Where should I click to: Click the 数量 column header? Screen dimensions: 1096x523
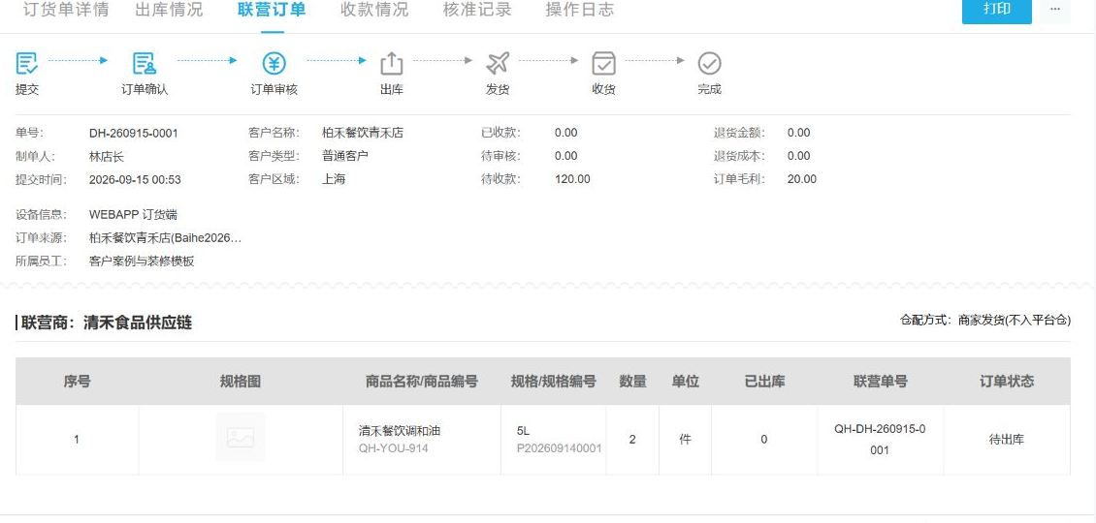point(632,382)
